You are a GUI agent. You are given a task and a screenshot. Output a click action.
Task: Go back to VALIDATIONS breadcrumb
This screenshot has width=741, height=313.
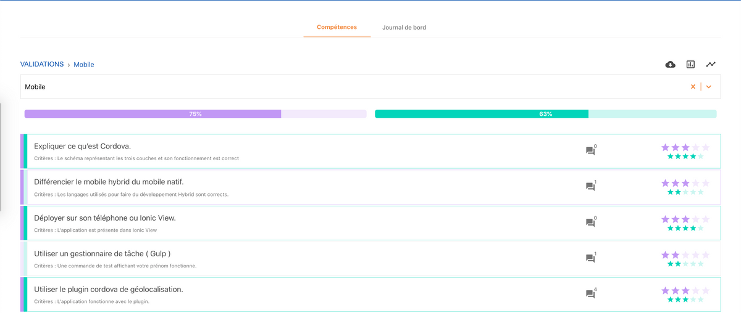pyautogui.click(x=42, y=64)
